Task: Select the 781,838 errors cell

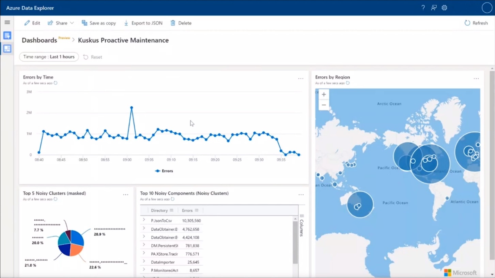Action: point(192,246)
